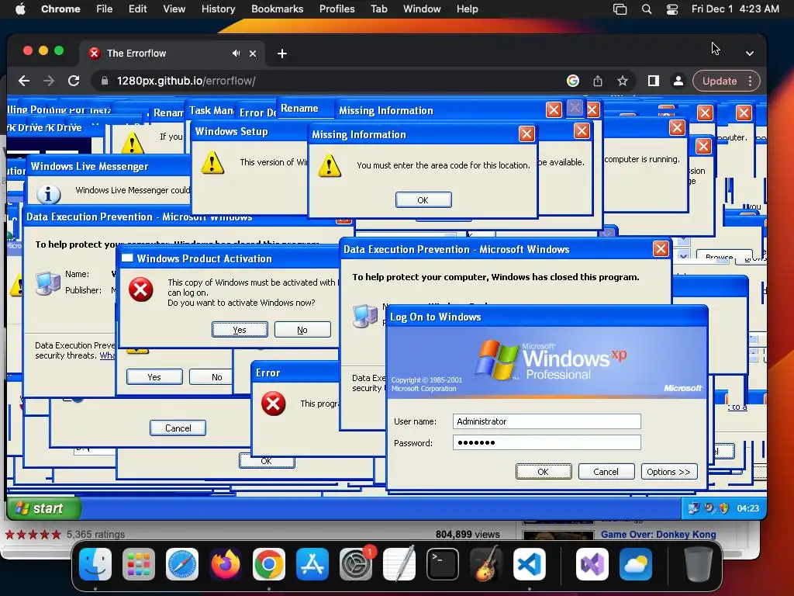794x596 pixels.
Task: Open Launchpad from the Dock
Action: tap(139, 564)
